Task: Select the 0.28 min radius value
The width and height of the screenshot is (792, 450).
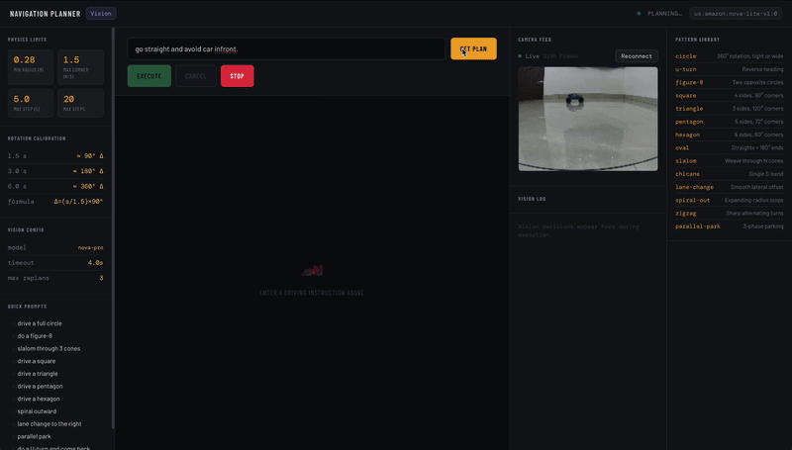Action: (24, 60)
